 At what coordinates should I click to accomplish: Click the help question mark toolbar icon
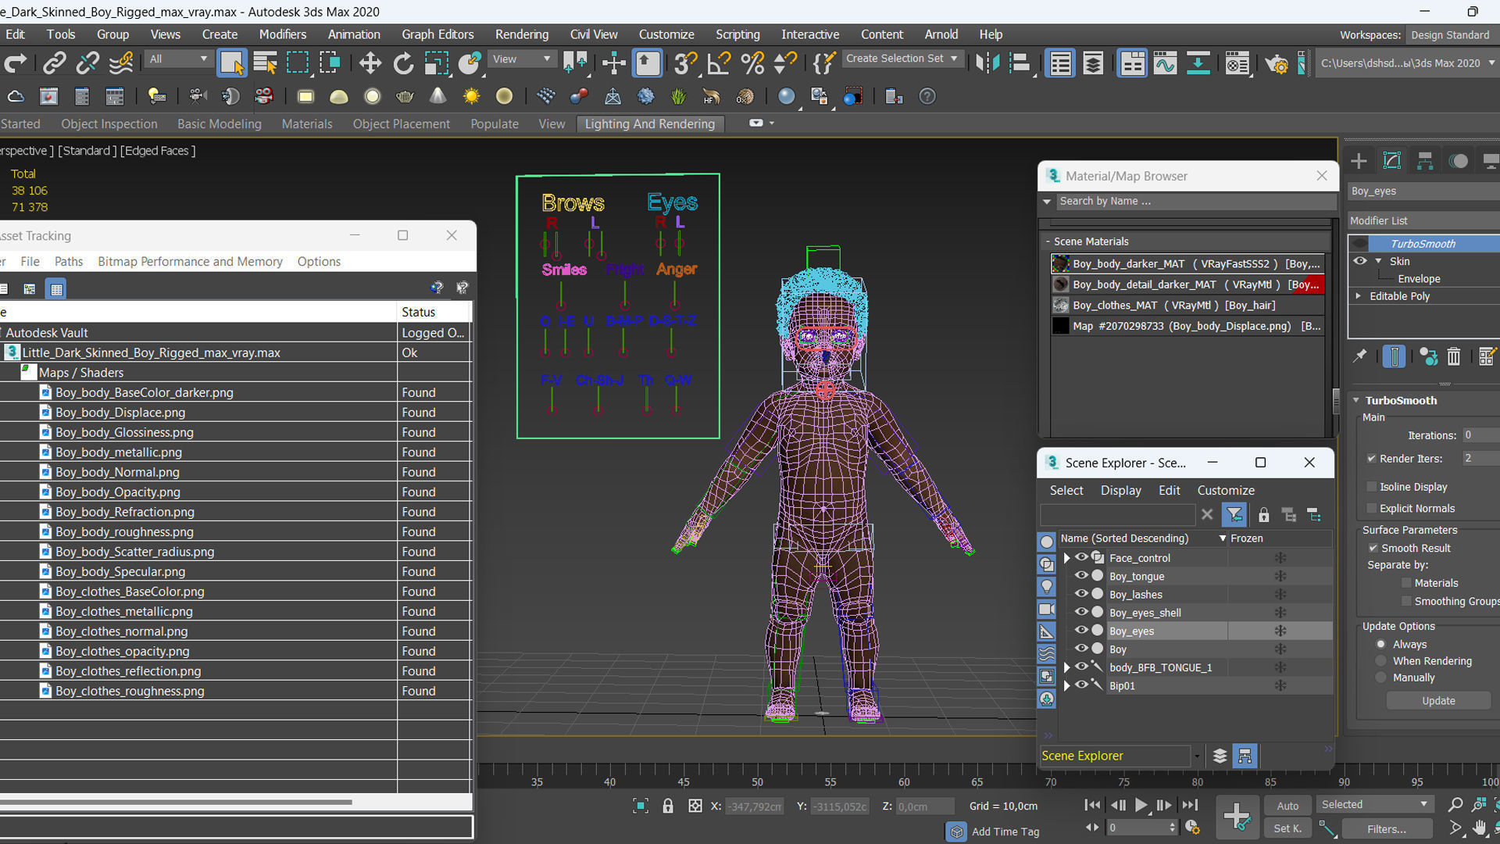click(927, 96)
